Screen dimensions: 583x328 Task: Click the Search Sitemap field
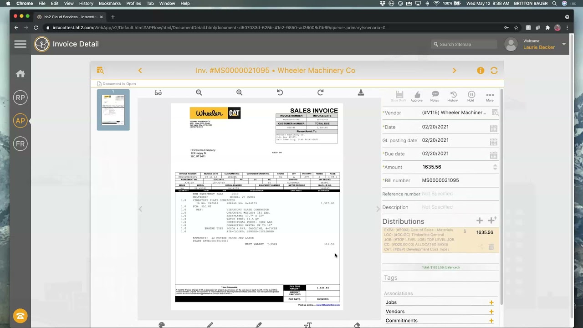464,44
